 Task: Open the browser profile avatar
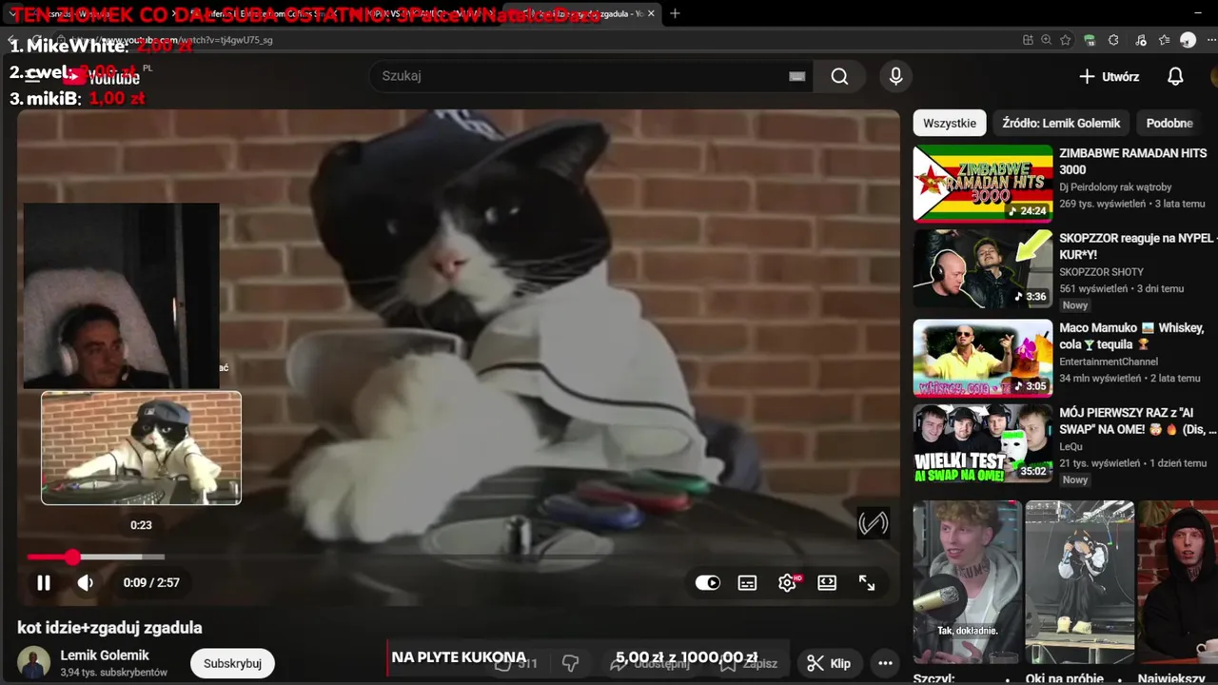click(x=1188, y=40)
